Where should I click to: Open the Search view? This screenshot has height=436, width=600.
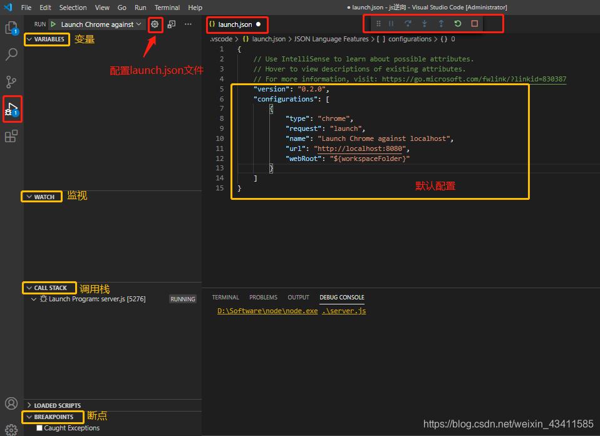pos(11,54)
